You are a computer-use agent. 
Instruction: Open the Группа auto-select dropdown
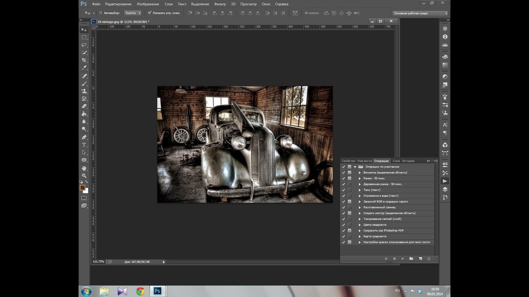click(133, 13)
